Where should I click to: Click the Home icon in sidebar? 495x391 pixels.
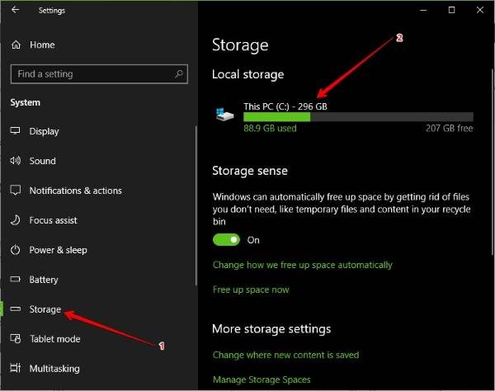point(16,45)
